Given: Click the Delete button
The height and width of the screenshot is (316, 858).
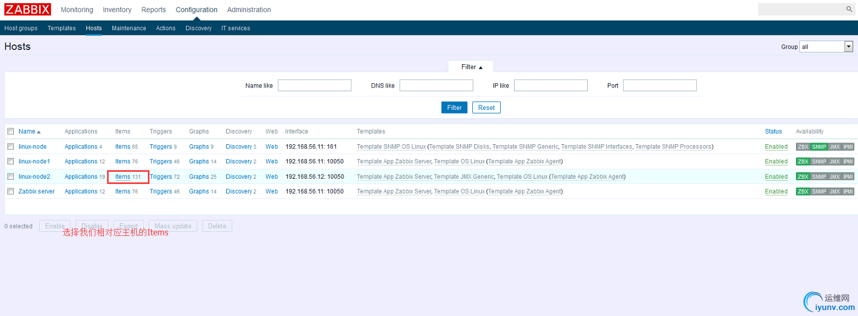Looking at the screenshot, I should coord(217,226).
